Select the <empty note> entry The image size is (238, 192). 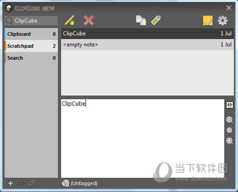(x=147, y=45)
